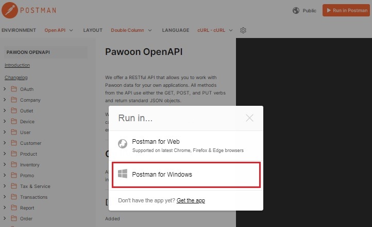This screenshot has width=372, height=227.
Task: Click the Product folder icon
Action: pos(14,154)
